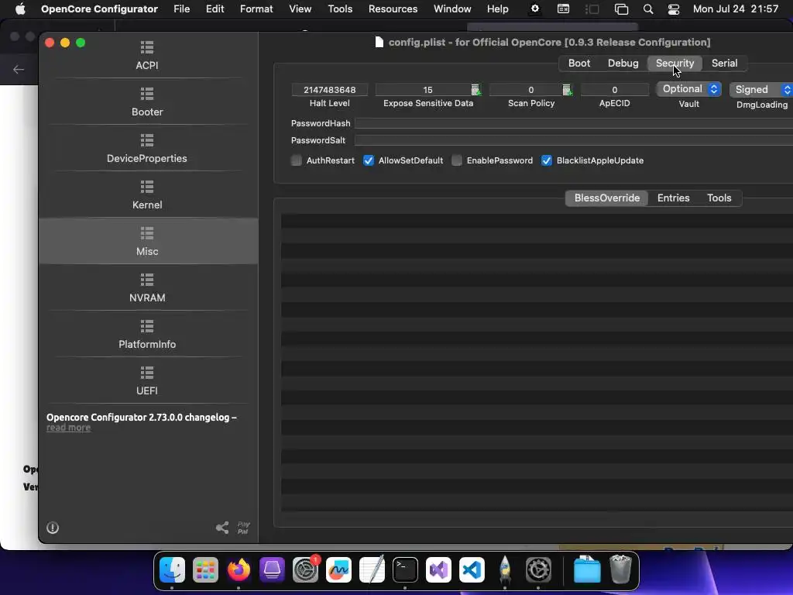793x595 pixels.
Task: Open Spotlight search in menu bar
Action: [x=648, y=9]
